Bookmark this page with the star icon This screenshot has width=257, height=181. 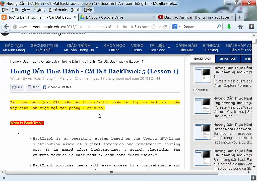[x=154, y=27]
